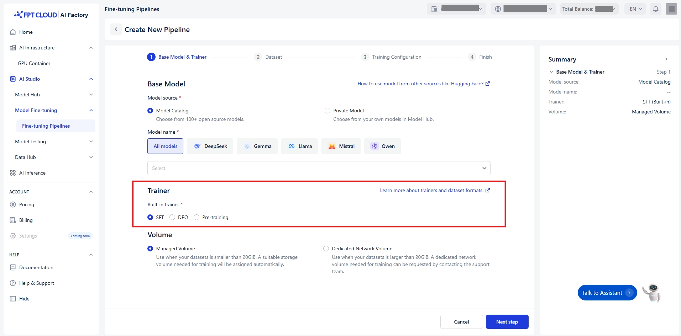The image size is (681, 336).
Task: Filter models by DeepSeek
Action: point(210,146)
